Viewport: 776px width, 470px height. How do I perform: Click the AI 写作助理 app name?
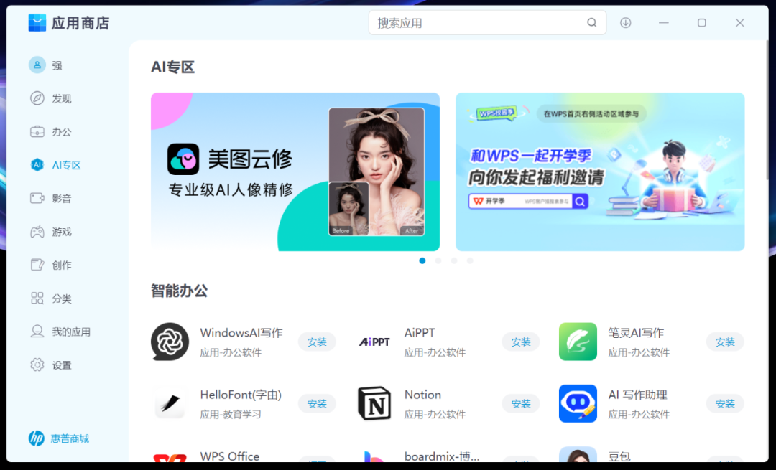click(638, 395)
